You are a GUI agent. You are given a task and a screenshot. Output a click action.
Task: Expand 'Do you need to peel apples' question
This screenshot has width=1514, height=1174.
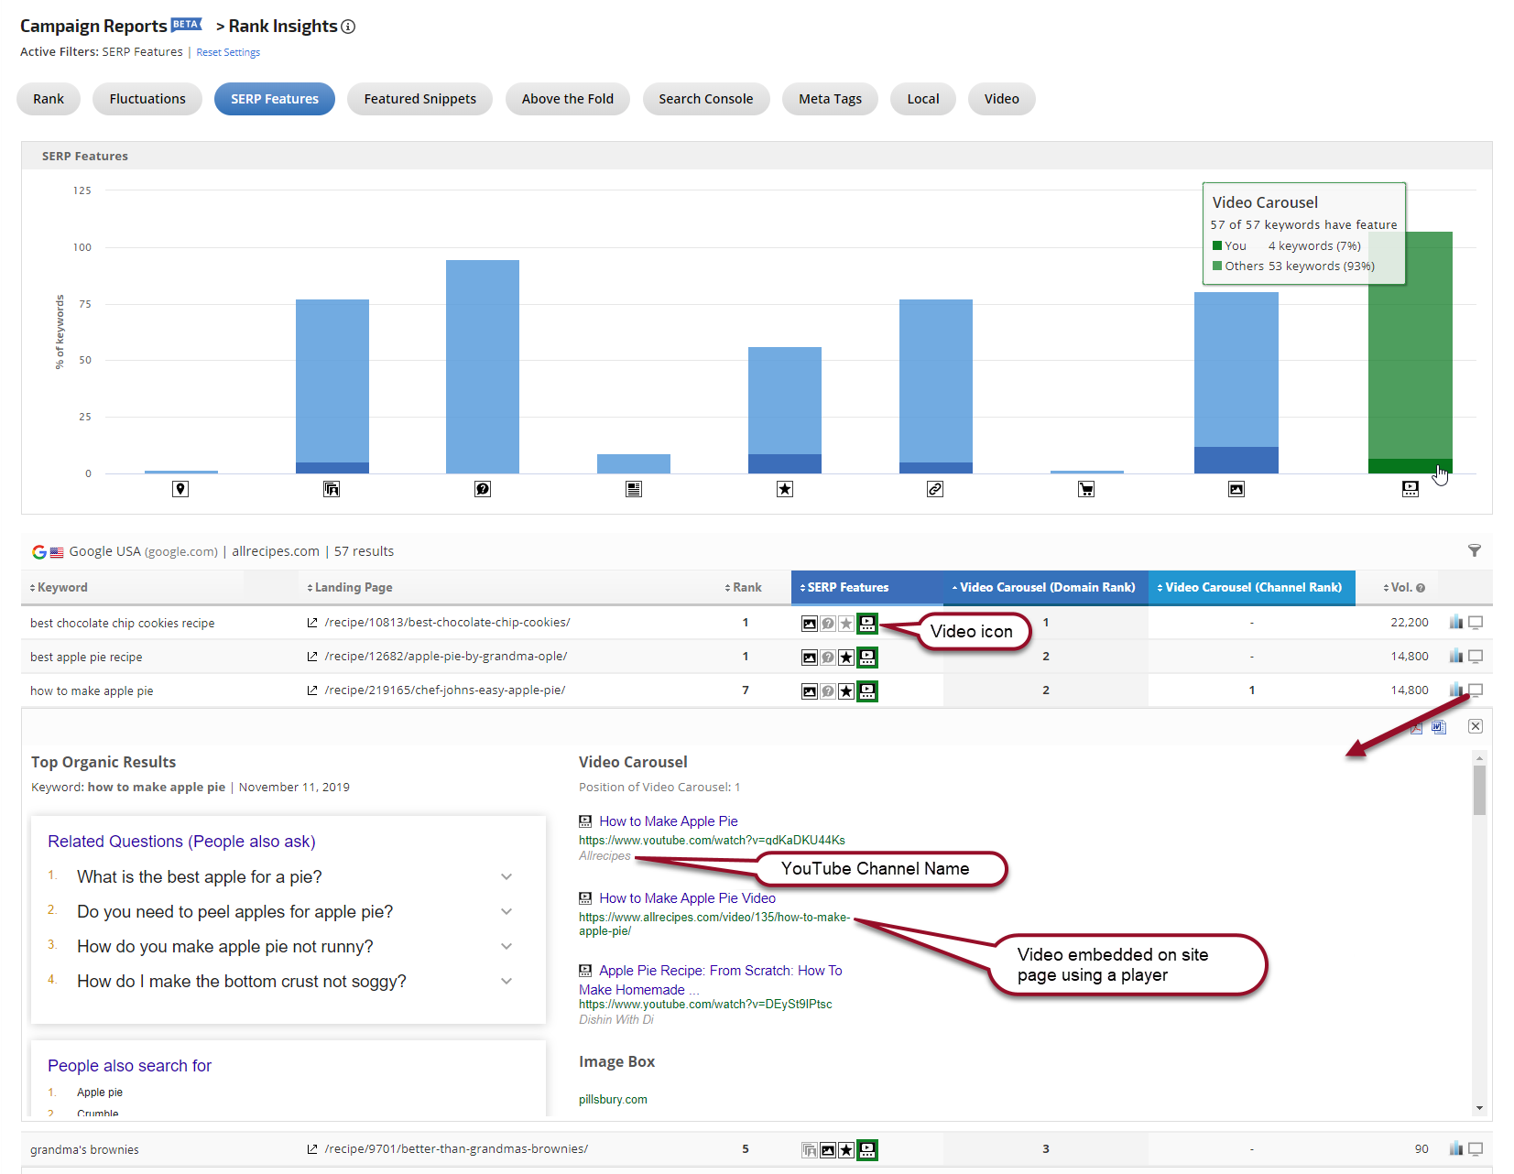[506, 912]
